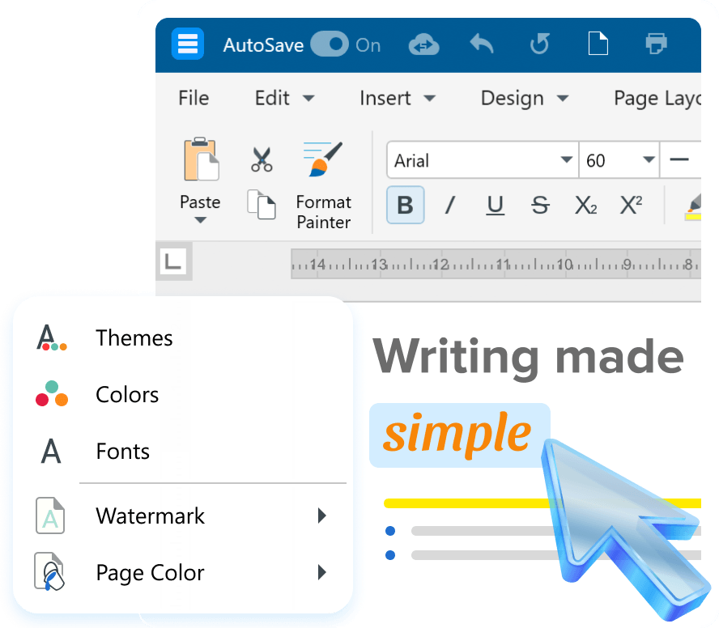
Task: Toggle the AutoSave switch
Action: [x=329, y=45]
